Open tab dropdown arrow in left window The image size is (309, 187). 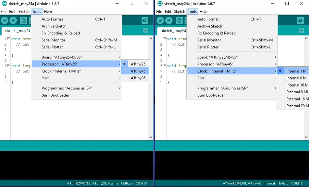point(145,31)
